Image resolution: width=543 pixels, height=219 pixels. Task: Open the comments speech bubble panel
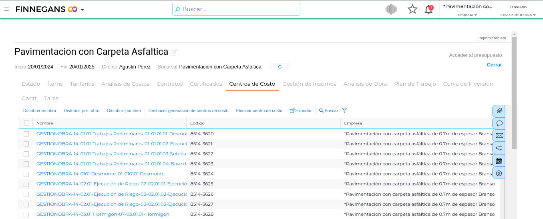click(x=499, y=123)
